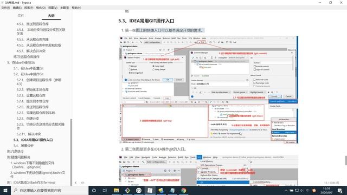Viewport: 347px width, 195px height.
Task: Jump to 5.4 场景分析 in outline
Action: pos(23,146)
